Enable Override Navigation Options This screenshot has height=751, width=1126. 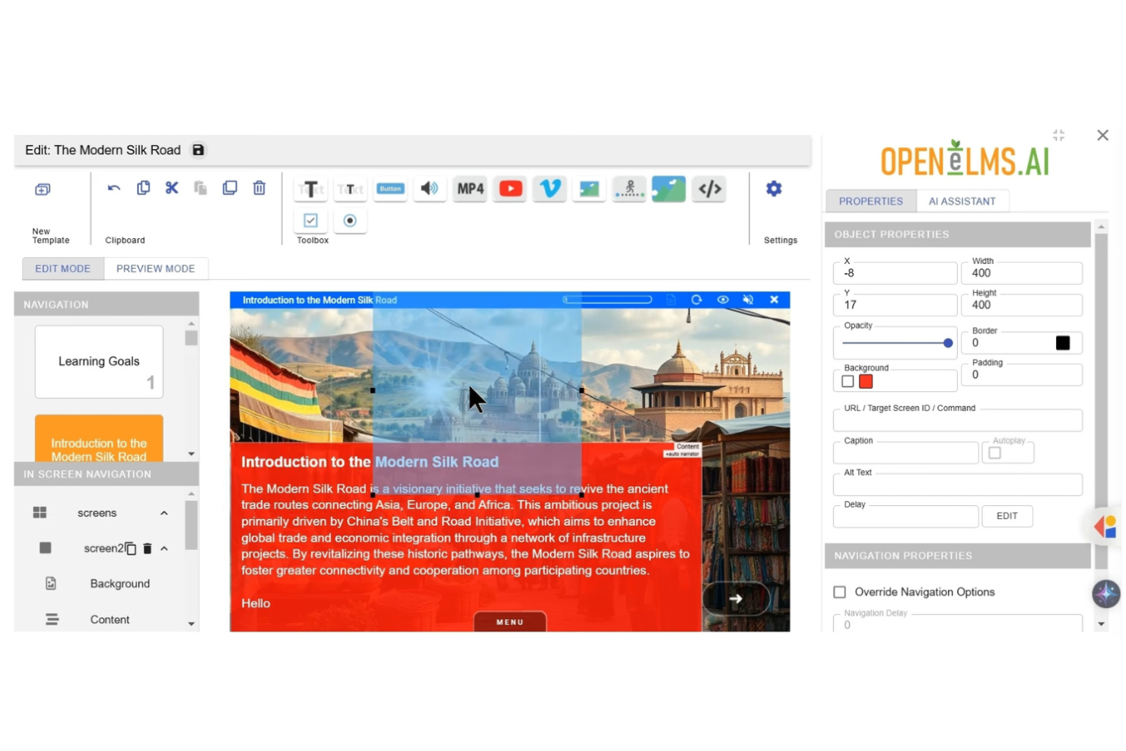(x=839, y=592)
